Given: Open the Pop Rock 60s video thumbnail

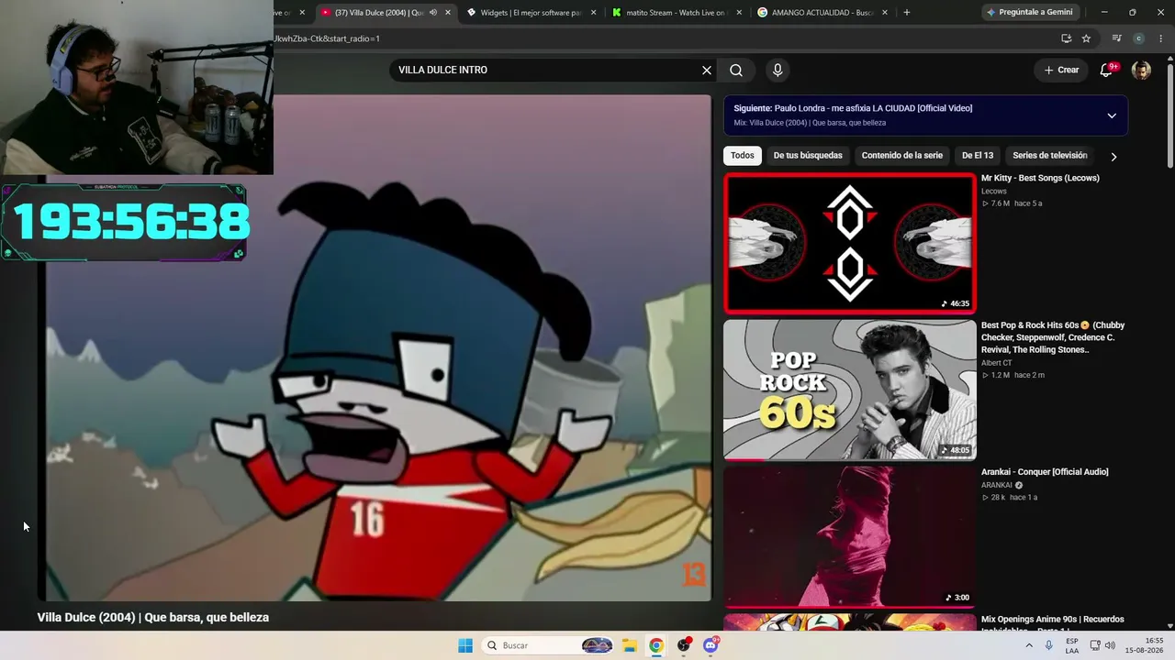Looking at the screenshot, I should coord(850,390).
